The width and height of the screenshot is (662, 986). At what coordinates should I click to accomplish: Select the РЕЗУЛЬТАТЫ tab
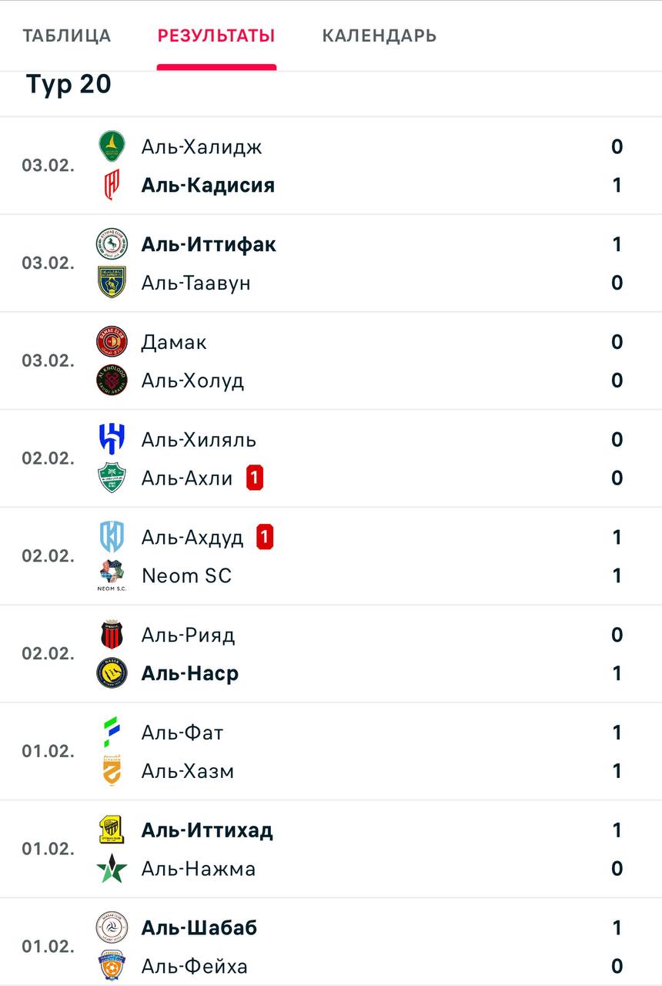[x=216, y=36]
